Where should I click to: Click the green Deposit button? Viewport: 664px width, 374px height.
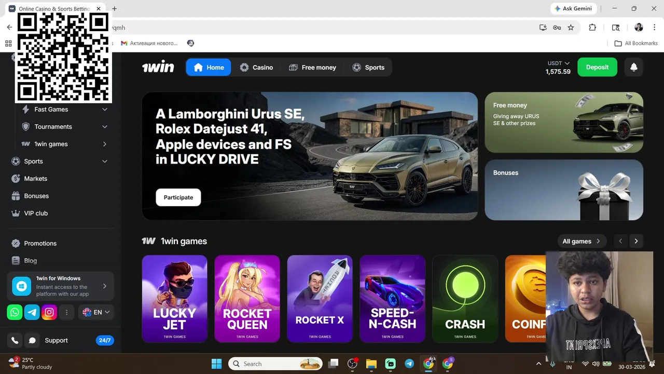tap(597, 67)
